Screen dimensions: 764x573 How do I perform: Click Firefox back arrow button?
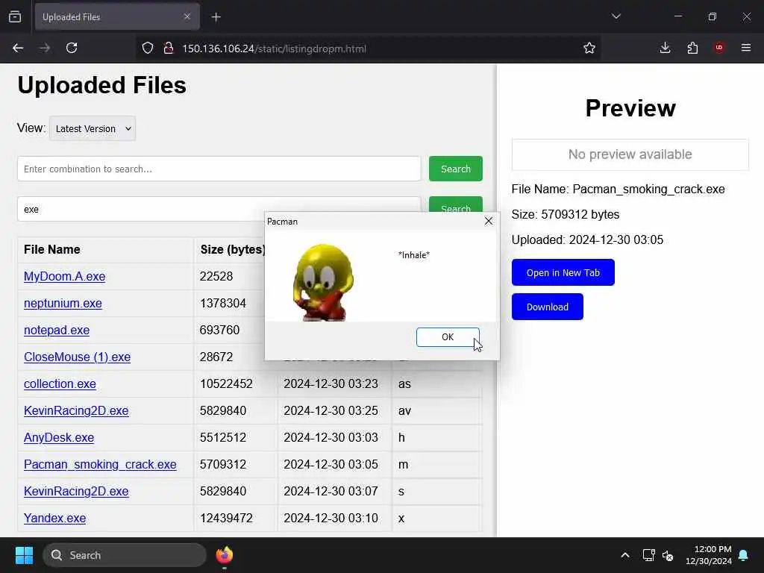[18, 48]
